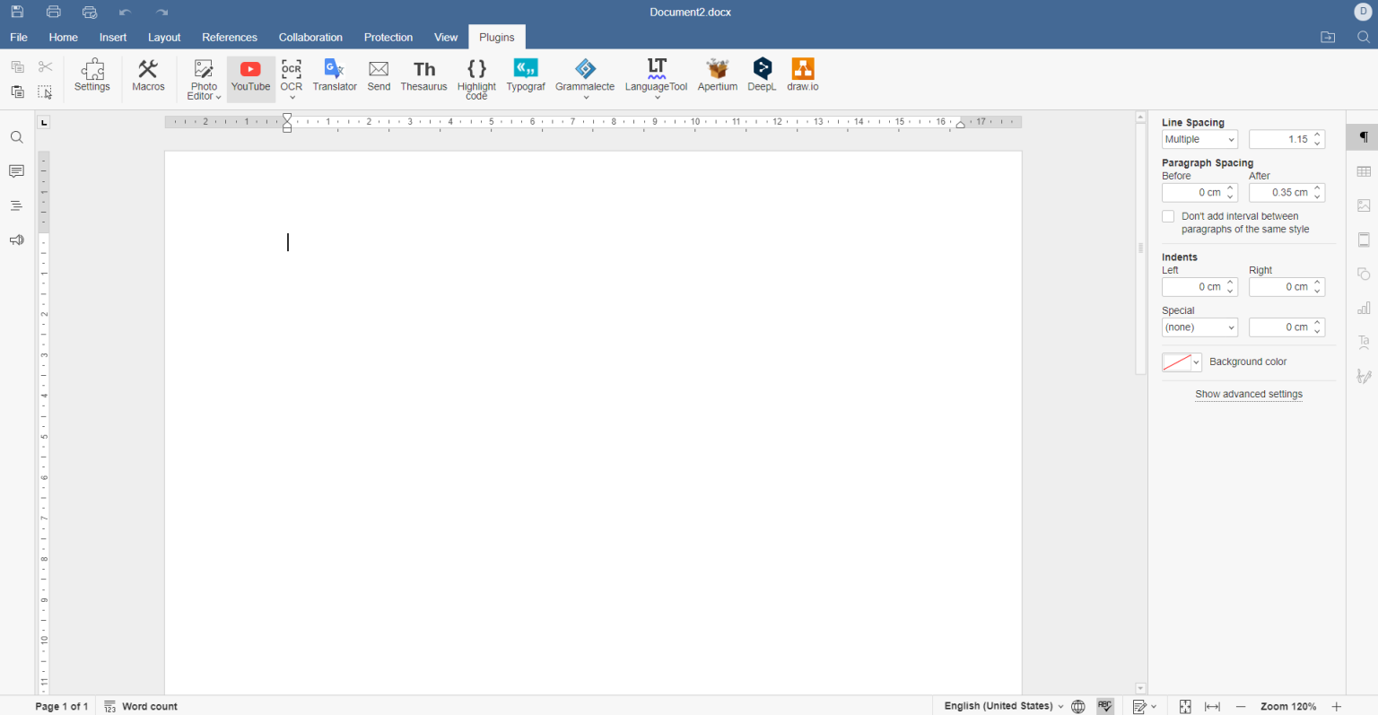Viewport: 1378px width, 715px height.
Task: Toggle spell checking in the status bar
Action: tap(1104, 706)
